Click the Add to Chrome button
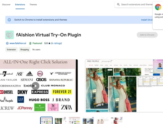 147,35
